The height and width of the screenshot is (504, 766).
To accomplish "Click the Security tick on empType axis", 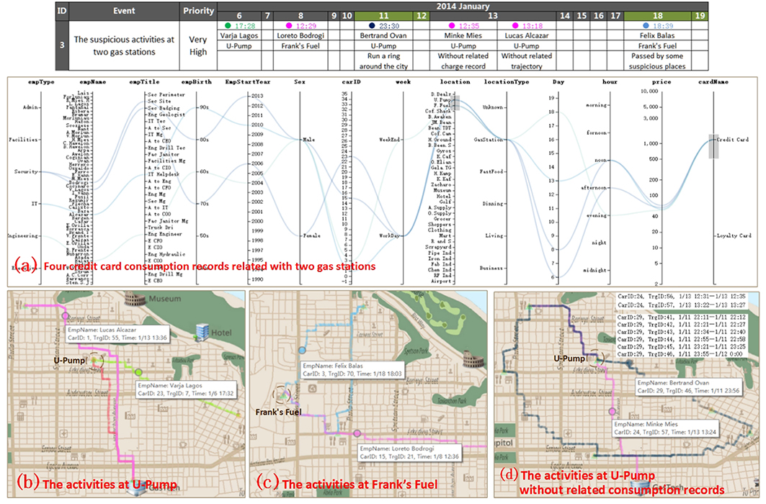I will coord(26,172).
